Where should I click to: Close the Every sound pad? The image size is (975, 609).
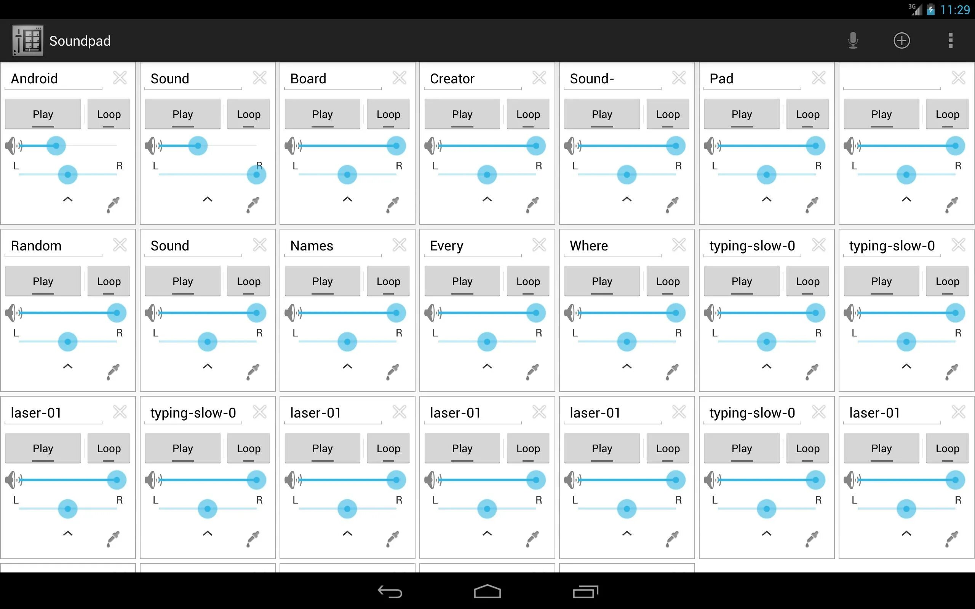[x=540, y=245]
